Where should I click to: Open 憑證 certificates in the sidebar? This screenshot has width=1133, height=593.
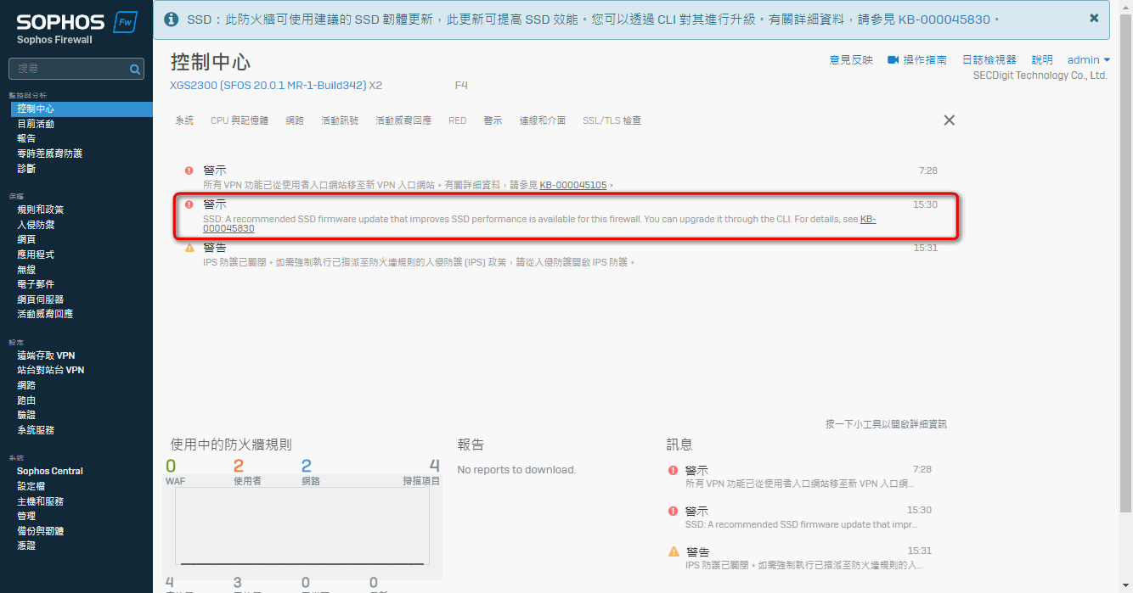click(x=26, y=545)
